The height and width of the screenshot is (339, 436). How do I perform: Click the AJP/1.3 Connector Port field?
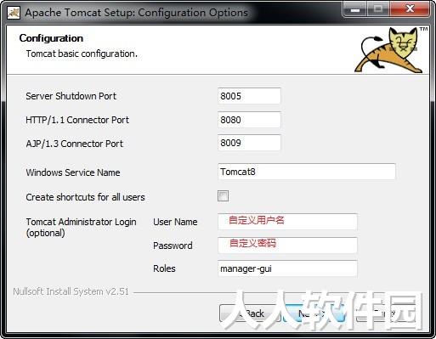[x=249, y=143]
